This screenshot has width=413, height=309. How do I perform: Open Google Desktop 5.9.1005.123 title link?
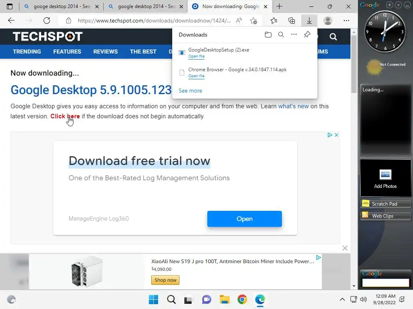tap(91, 90)
